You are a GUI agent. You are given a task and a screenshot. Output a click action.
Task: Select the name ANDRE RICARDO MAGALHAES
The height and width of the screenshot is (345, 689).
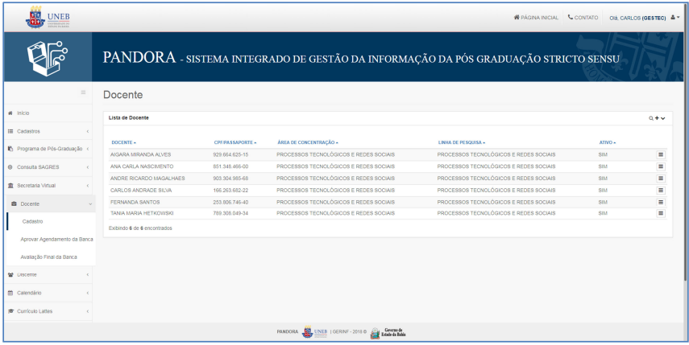(147, 179)
